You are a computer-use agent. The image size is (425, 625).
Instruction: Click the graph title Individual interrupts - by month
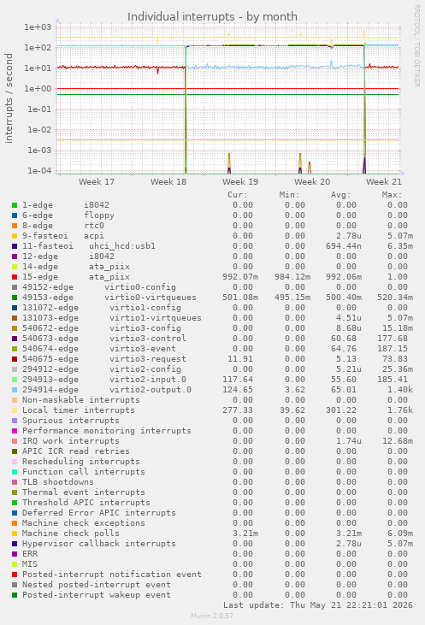pos(212,17)
